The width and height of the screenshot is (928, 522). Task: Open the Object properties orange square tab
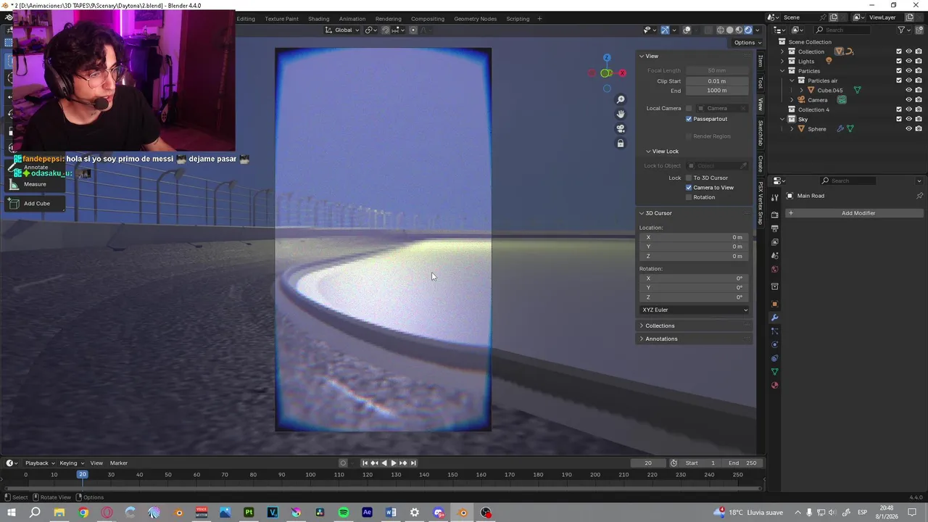click(774, 304)
